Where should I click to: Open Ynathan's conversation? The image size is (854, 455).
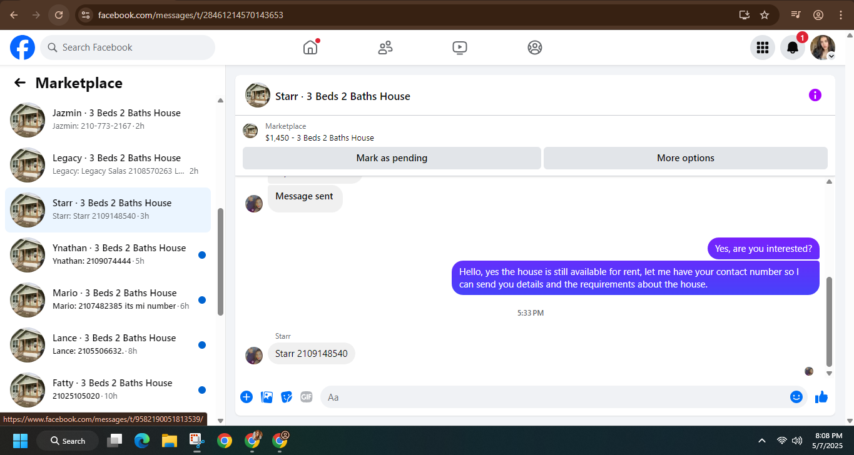108,254
